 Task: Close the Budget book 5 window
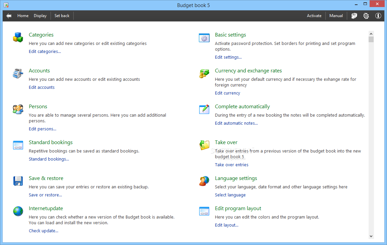click(377, 4)
